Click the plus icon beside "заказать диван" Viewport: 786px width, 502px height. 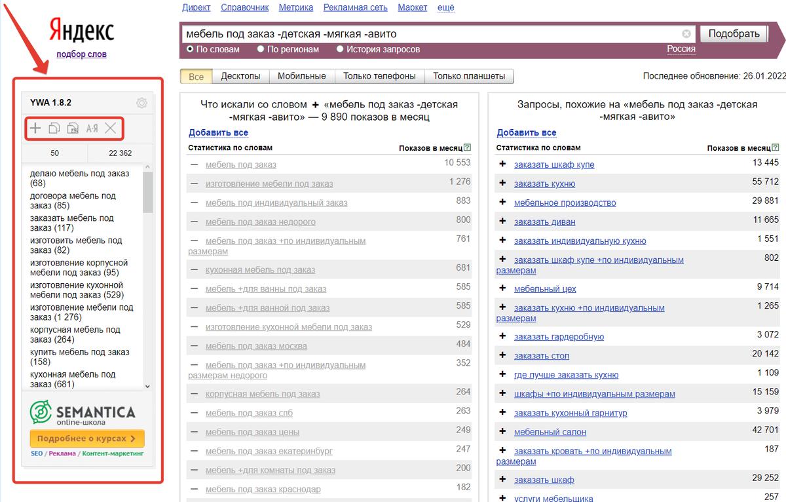click(x=502, y=222)
